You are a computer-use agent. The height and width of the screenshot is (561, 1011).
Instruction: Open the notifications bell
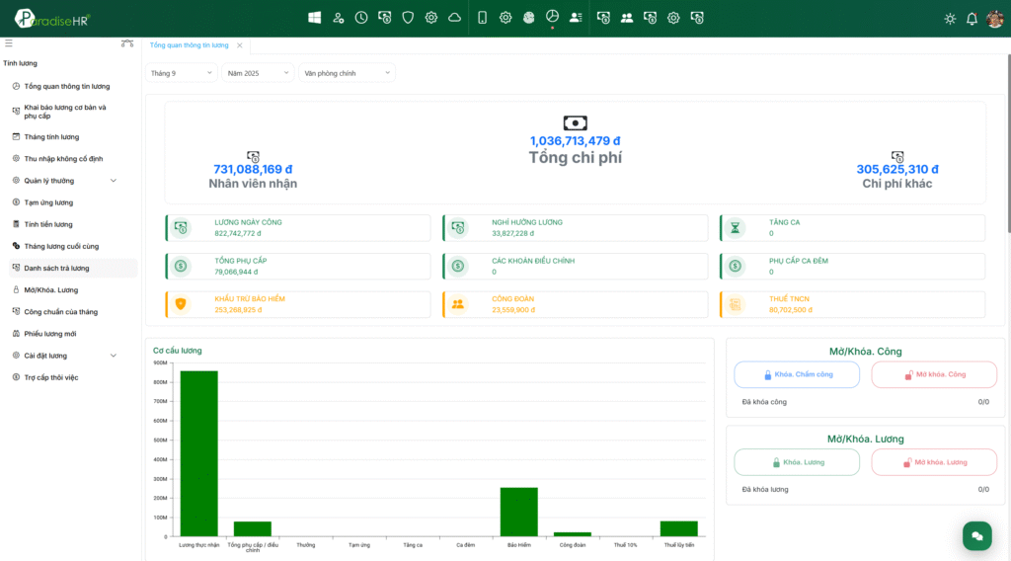tap(972, 19)
